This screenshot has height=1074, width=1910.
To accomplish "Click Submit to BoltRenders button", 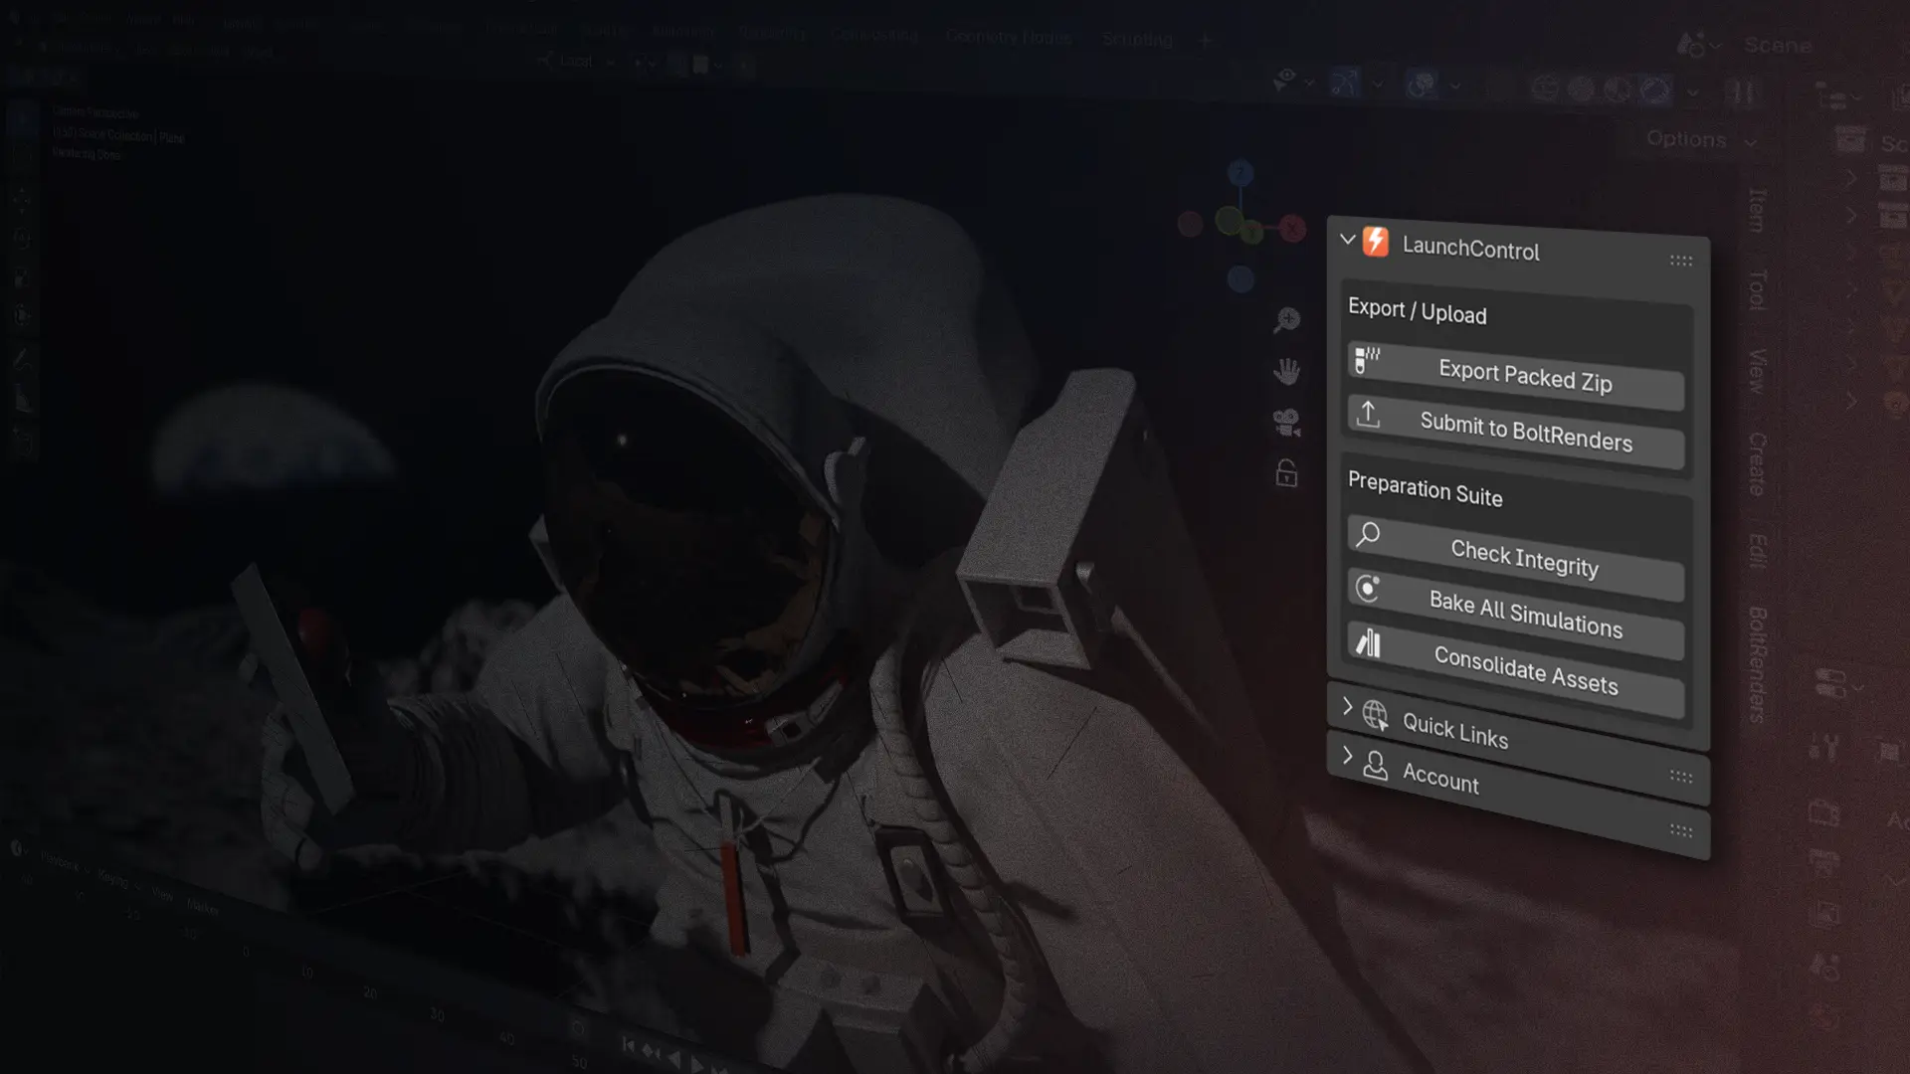I will pos(1525,433).
